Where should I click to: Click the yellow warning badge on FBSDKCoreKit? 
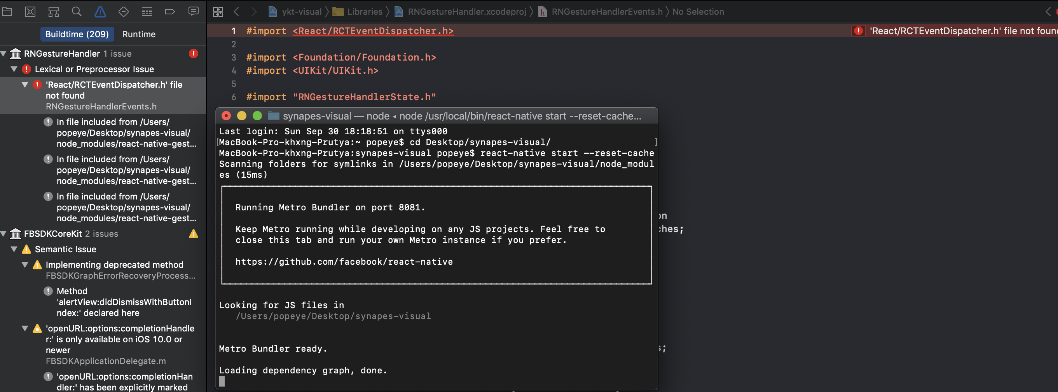click(194, 234)
